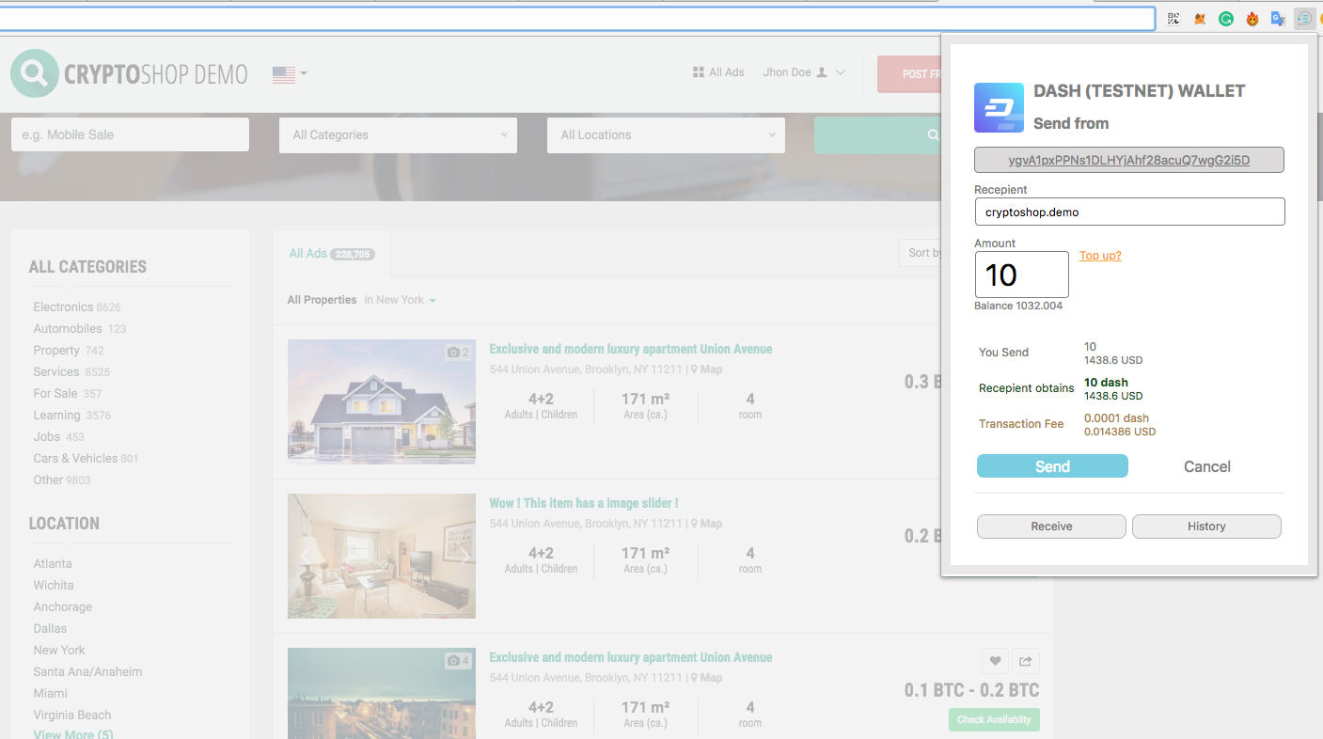Click the Post Free Ad button

[910, 74]
